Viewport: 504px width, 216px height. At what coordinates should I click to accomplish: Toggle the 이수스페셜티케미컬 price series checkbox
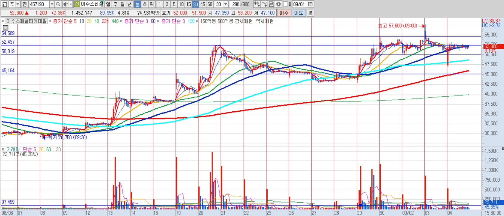click(3, 21)
